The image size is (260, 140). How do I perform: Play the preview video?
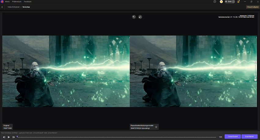9,137
